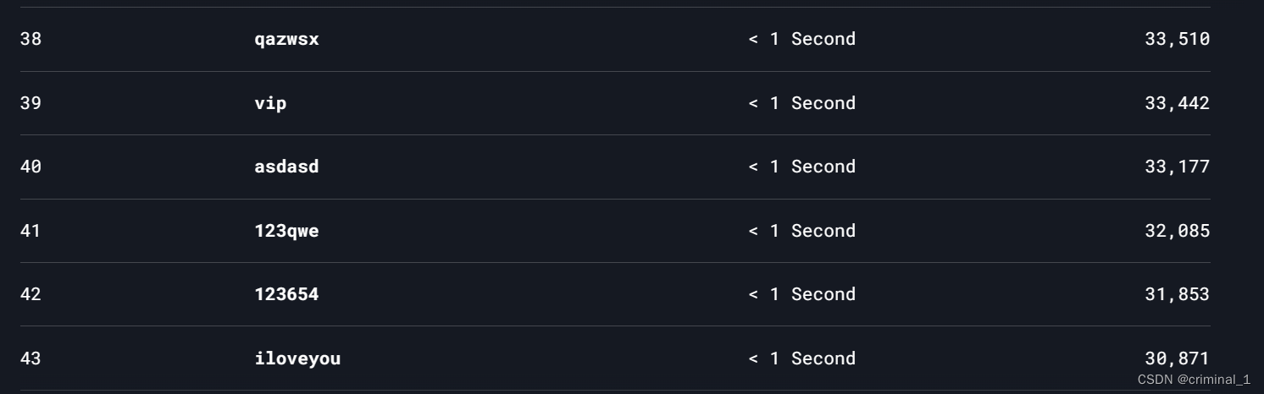
Task: Click the CSDN @criminal_1 watermark
Action: coord(1194,380)
